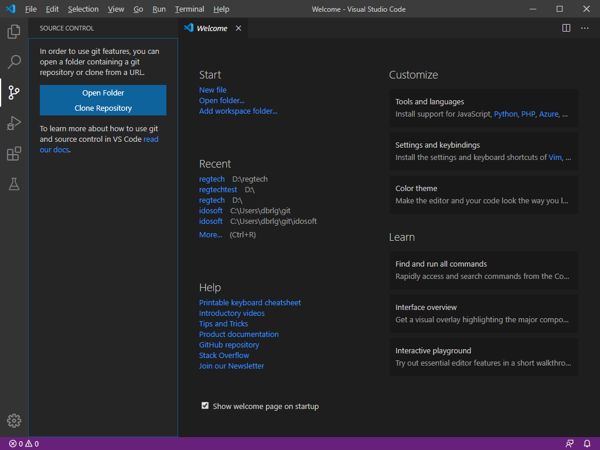Select the Welcome editor tab

click(213, 28)
